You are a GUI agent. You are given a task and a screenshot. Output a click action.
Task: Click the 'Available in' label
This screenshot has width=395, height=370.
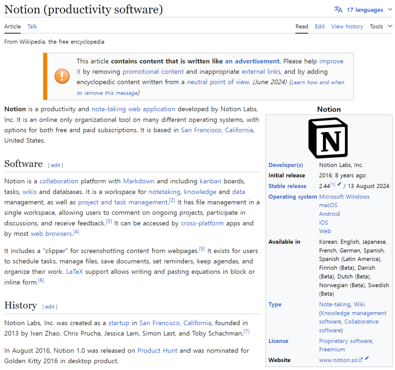click(285, 242)
